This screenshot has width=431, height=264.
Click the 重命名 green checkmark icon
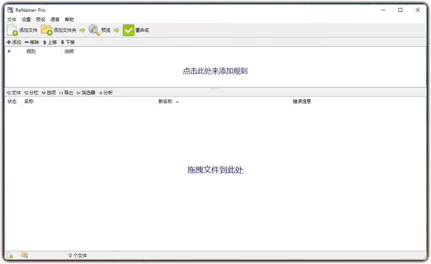coord(128,30)
